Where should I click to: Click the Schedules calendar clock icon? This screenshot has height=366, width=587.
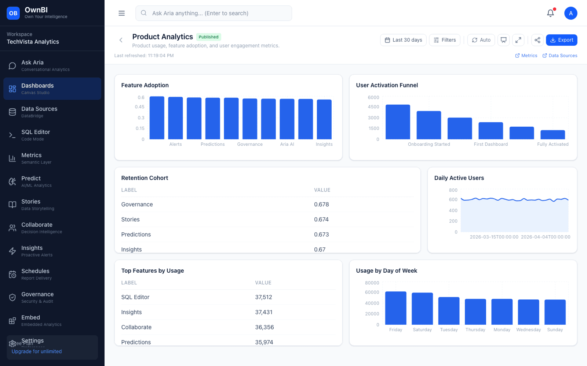click(12, 274)
